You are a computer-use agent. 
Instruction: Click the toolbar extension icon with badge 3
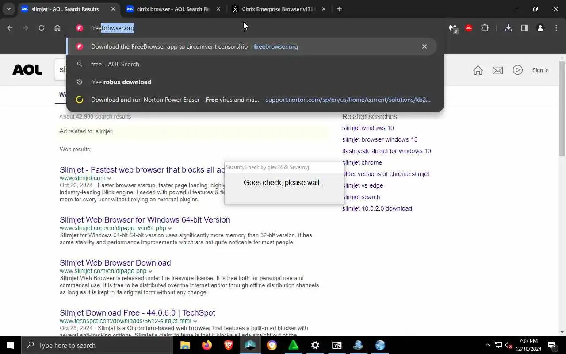point(453,28)
